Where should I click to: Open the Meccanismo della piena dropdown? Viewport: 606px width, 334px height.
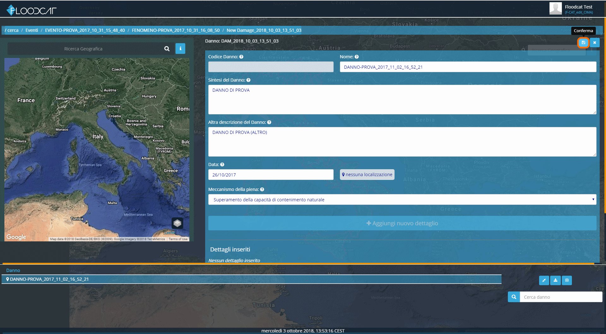pyautogui.click(x=402, y=199)
